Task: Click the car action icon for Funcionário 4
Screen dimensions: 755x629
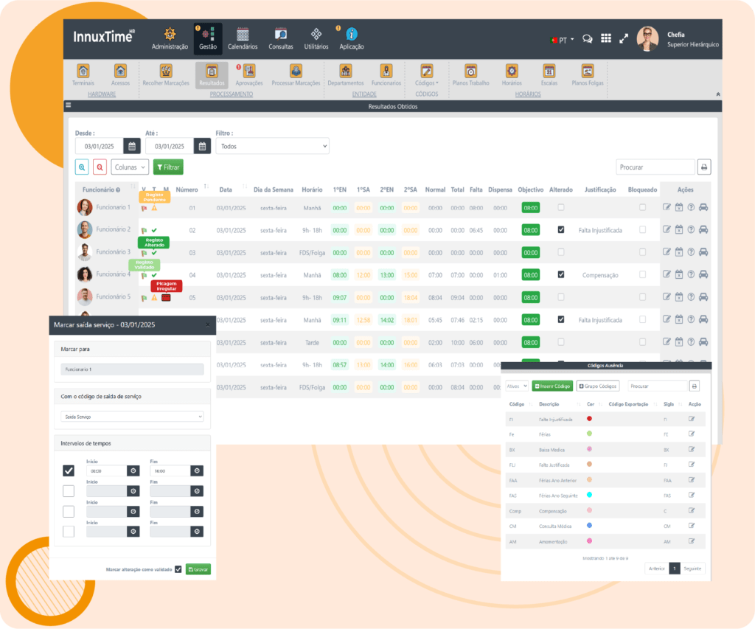Action: (x=703, y=274)
